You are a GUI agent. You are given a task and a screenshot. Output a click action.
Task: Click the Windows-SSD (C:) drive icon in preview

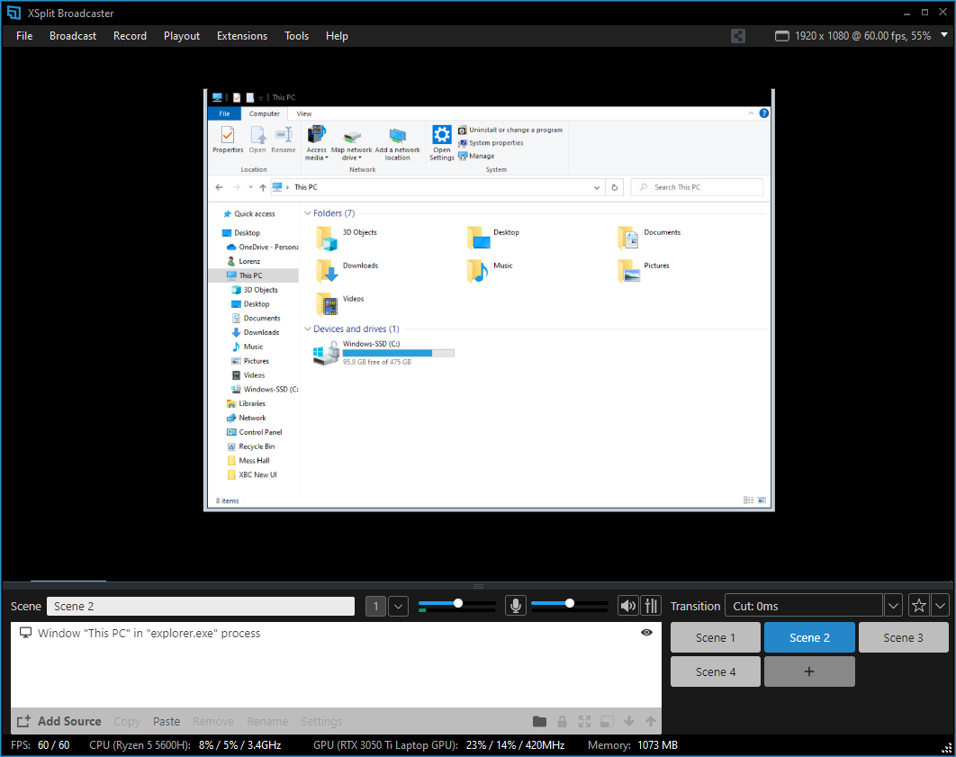pyautogui.click(x=326, y=353)
